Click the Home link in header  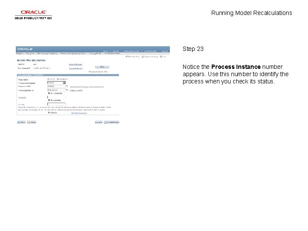[106, 51]
